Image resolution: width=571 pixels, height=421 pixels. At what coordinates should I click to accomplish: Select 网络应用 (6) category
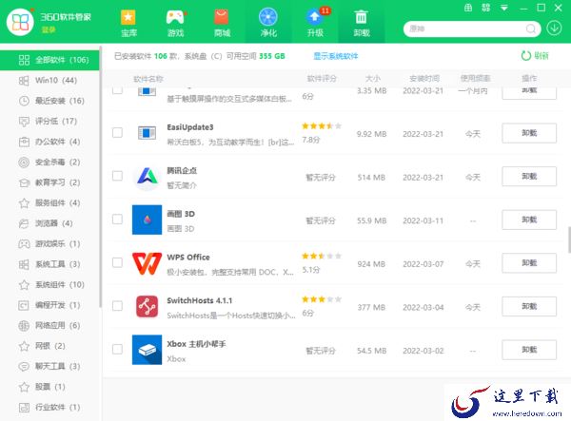coord(49,325)
